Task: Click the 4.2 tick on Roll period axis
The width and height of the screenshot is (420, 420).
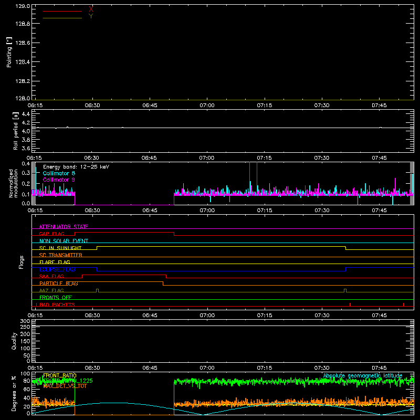Action: tap(26, 123)
